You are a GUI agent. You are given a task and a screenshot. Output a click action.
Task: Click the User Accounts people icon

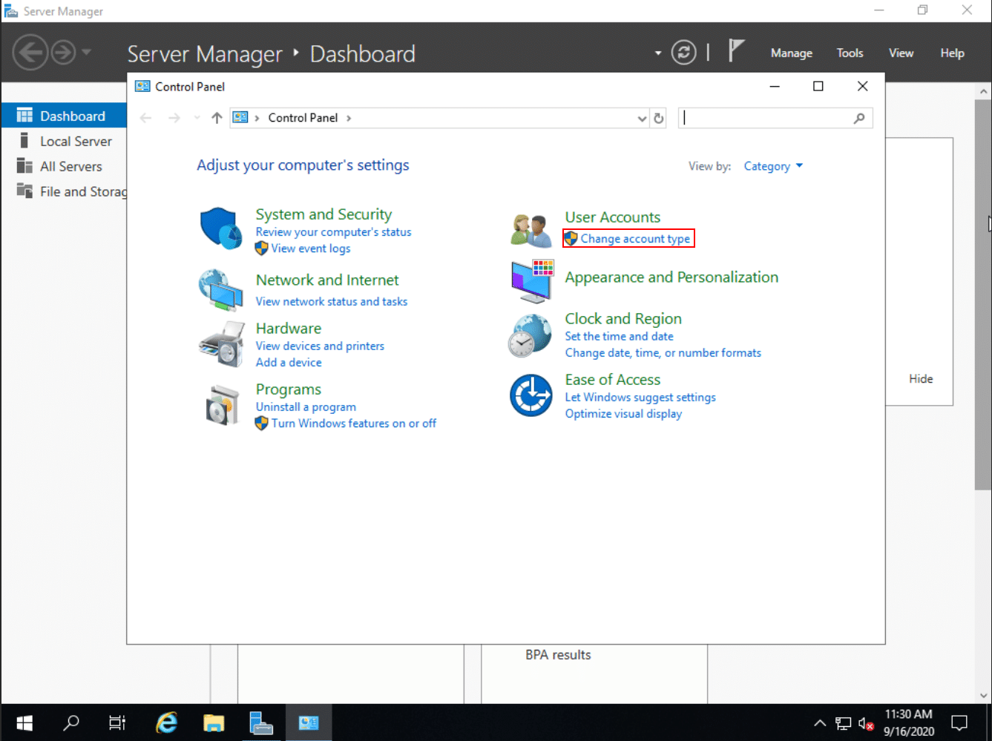pos(531,229)
